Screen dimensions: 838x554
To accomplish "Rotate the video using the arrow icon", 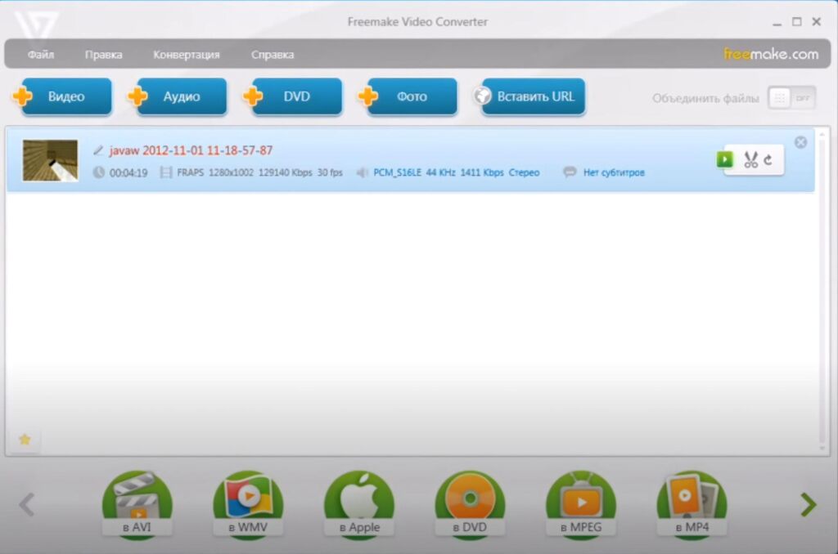I will click(768, 159).
